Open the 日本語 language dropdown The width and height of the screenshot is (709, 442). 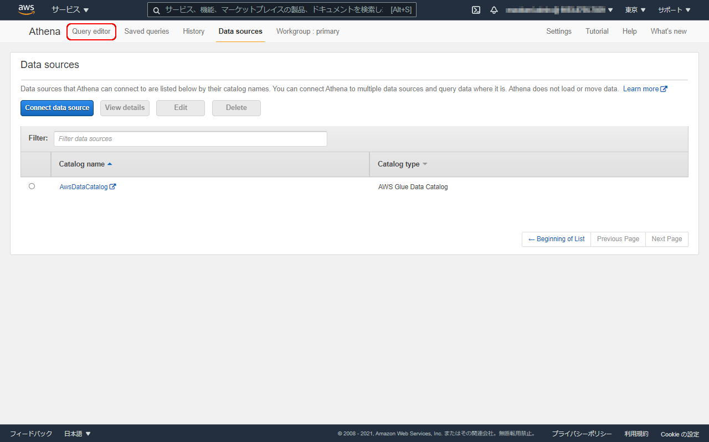click(x=78, y=434)
